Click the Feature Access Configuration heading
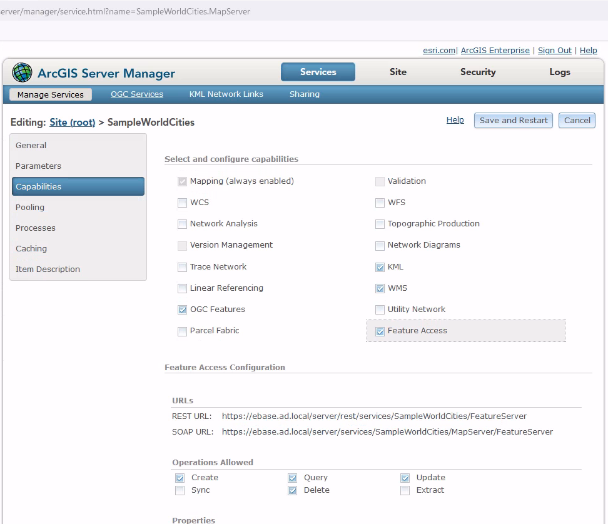 [x=225, y=368]
